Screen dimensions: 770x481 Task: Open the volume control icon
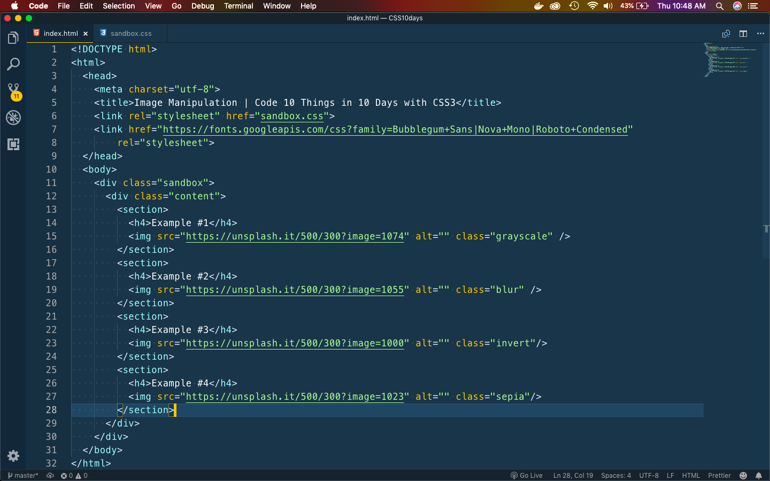(608, 6)
